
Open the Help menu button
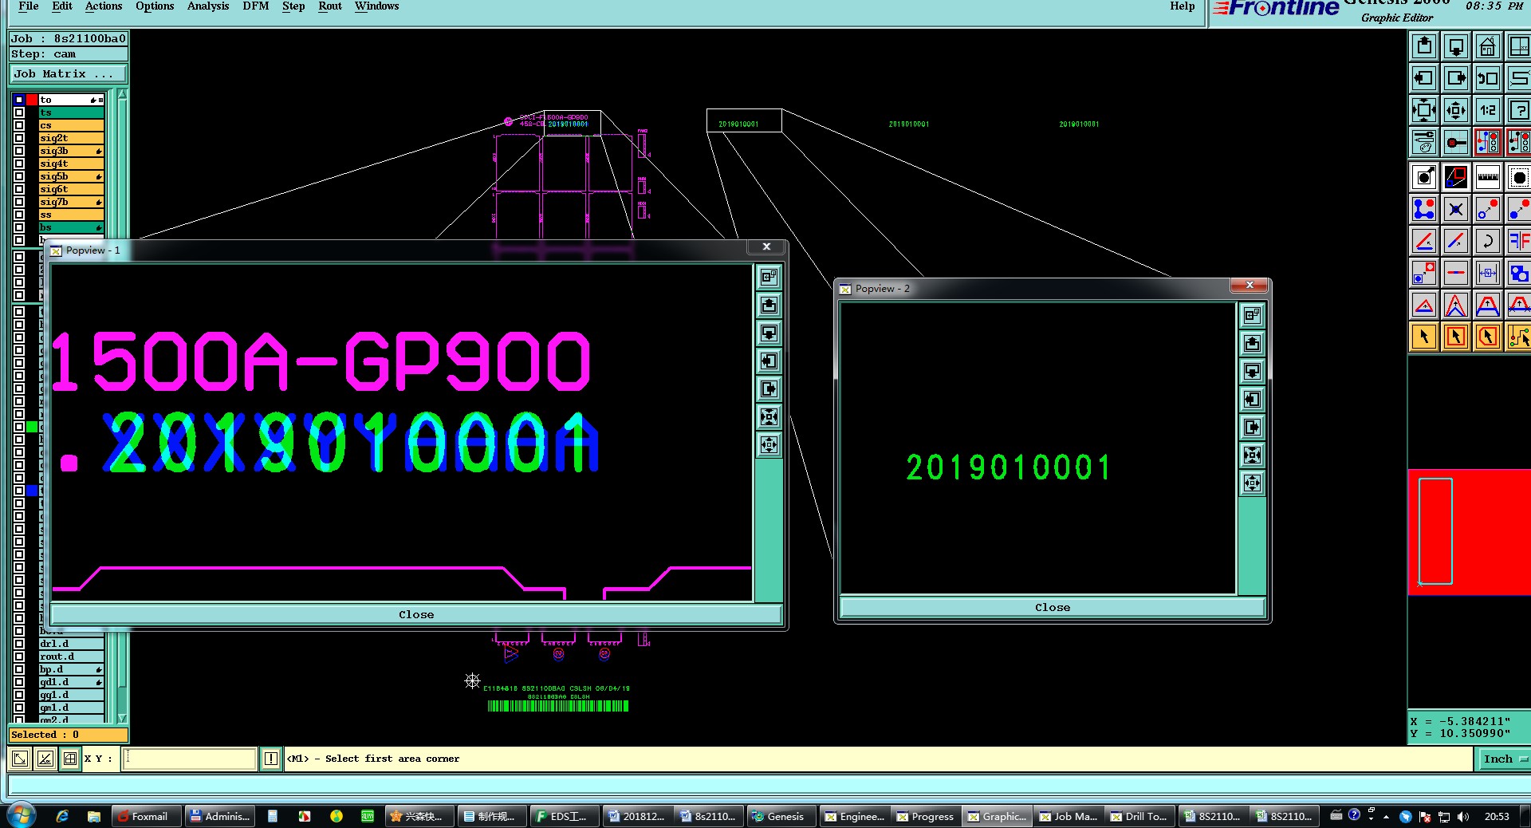point(1183,6)
